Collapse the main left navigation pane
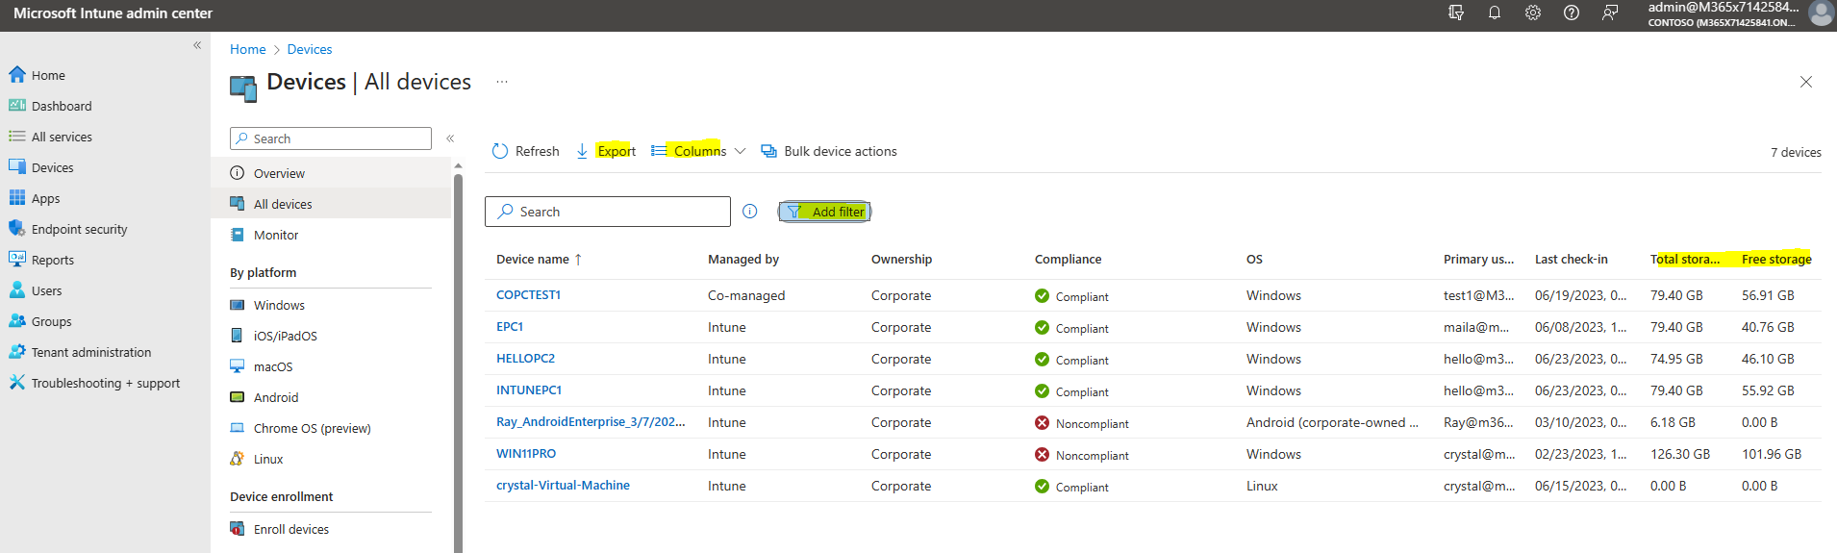 (x=197, y=45)
